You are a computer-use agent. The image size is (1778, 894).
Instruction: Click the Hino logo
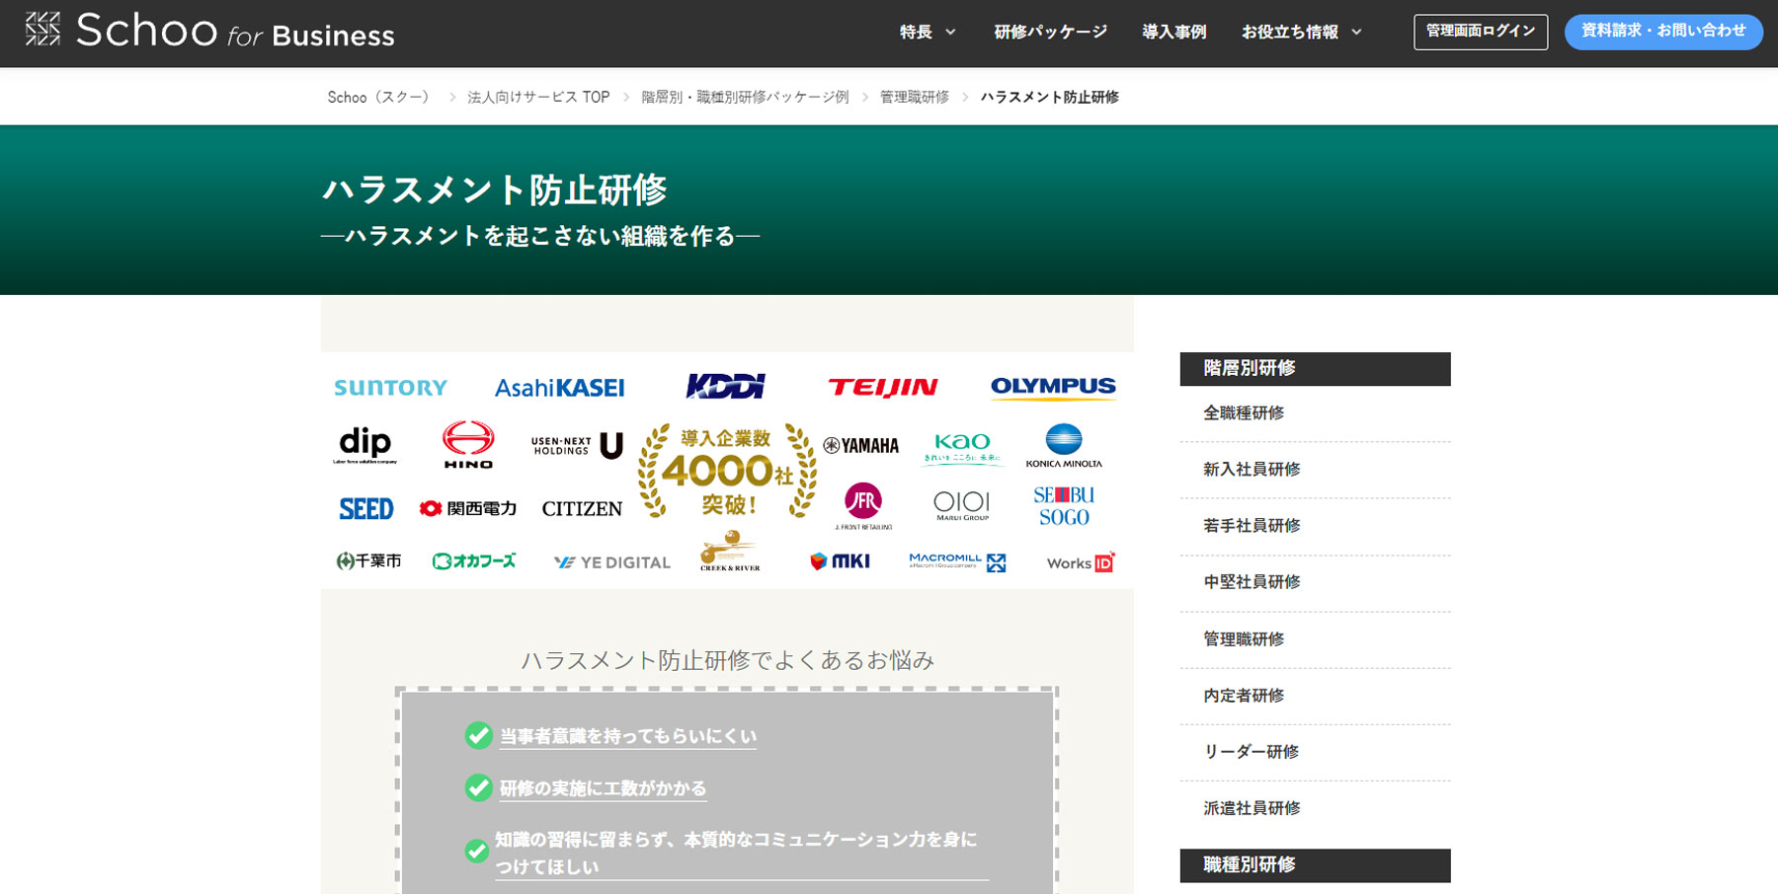(468, 444)
